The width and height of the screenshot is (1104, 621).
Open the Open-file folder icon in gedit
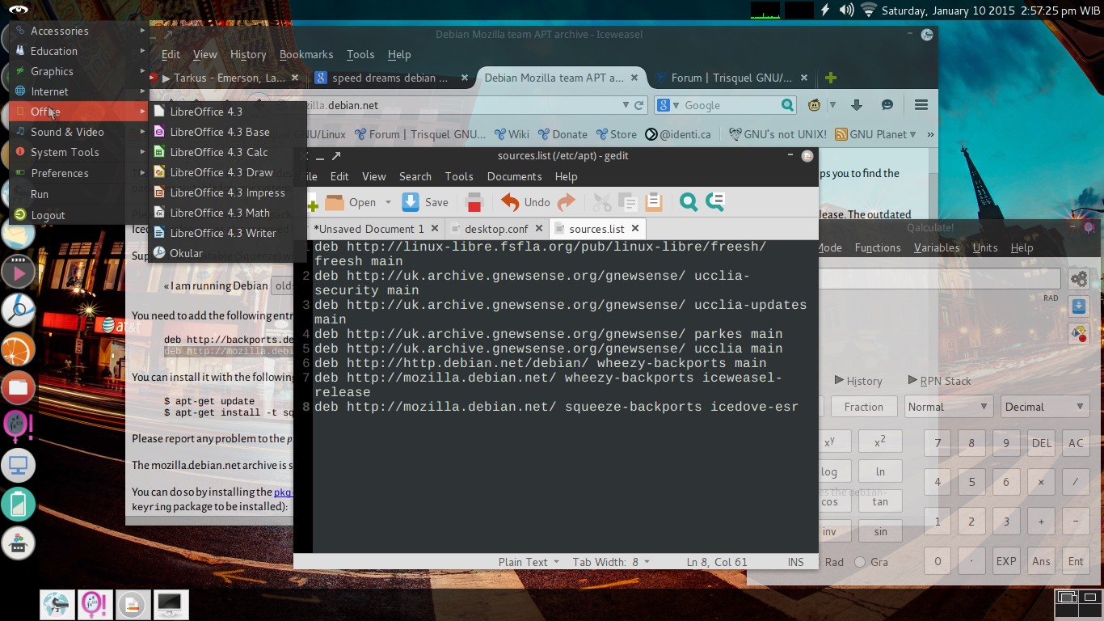click(x=335, y=202)
